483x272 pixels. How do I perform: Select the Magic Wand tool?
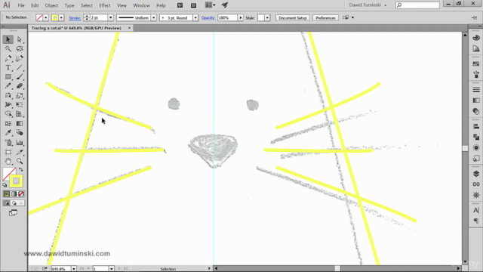(8, 48)
